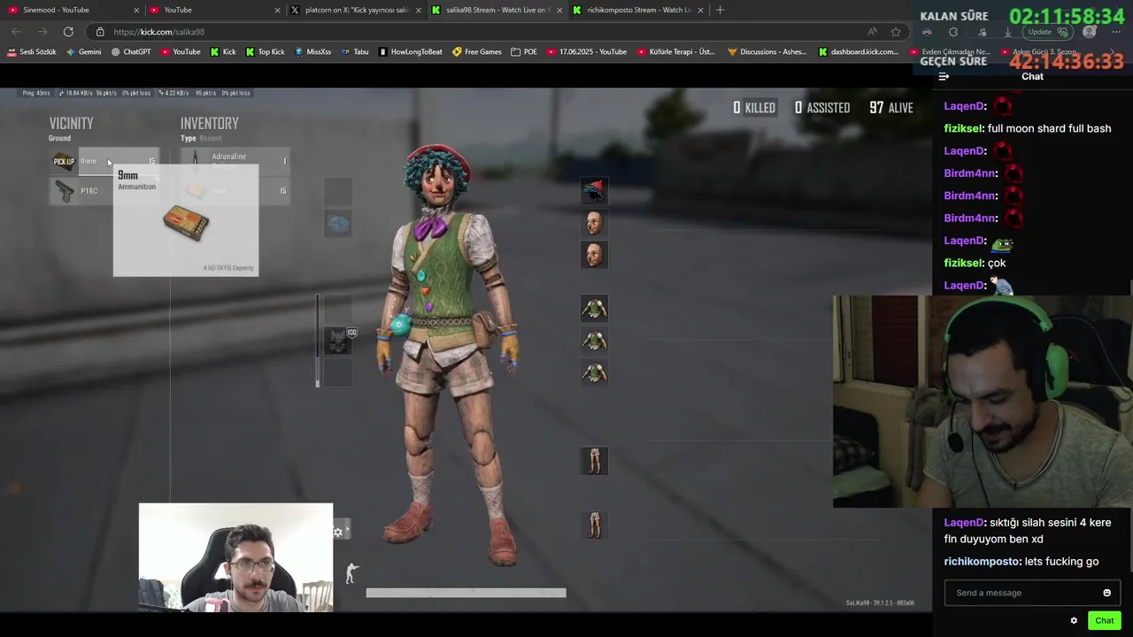
Task: Open chat settings gear
Action: pyautogui.click(x=1074, y=621)
